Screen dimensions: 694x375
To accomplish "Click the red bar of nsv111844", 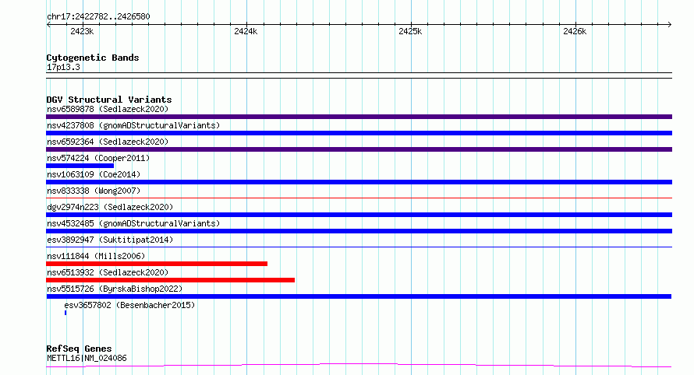I will (157, 264).
